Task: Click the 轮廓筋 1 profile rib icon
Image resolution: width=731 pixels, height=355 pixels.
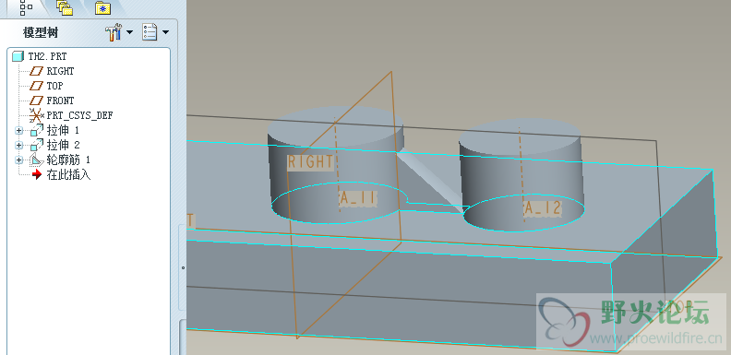Action: click(x=36, y=160)
